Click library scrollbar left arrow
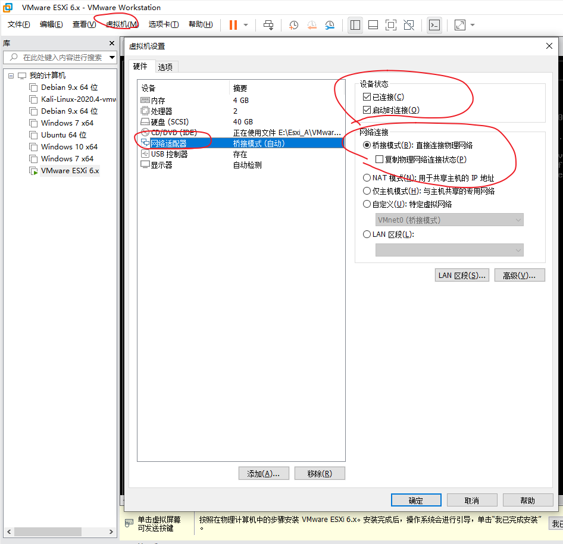563x544 pixels. coord(9,532)
